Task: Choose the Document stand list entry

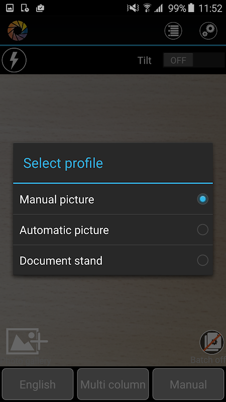Action: (x=113, y=260)
